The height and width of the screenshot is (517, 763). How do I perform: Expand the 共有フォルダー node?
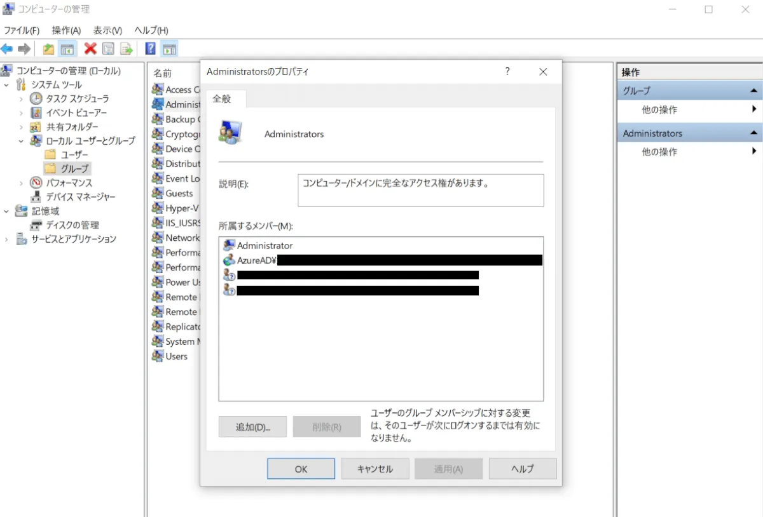tap(21, 126)
